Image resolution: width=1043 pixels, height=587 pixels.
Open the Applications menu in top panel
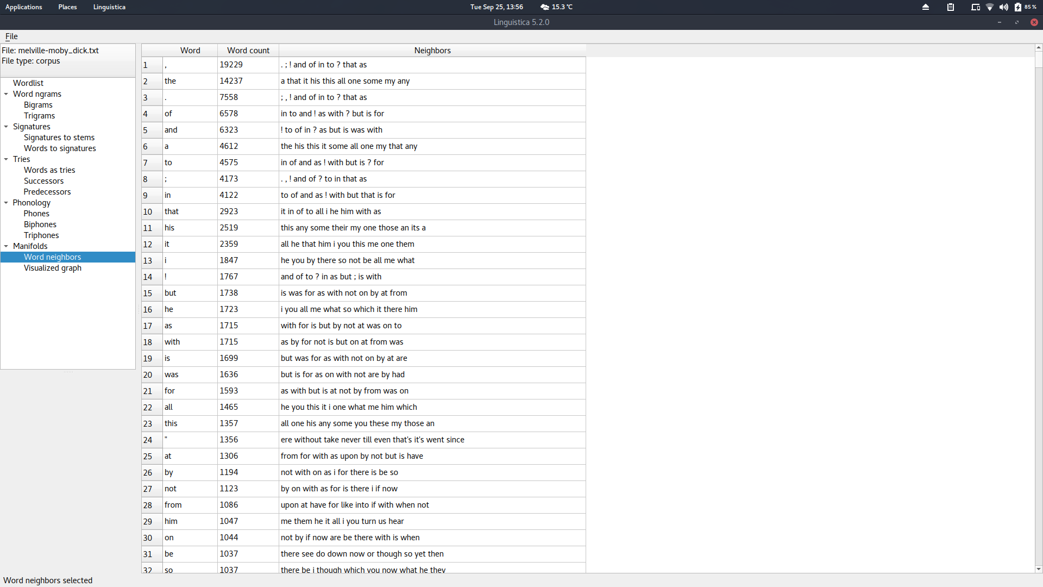click(x=23, y=7)
